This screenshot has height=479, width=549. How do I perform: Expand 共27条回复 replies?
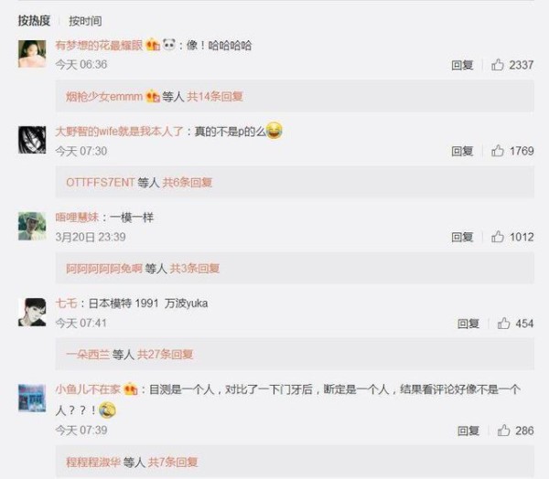165,355
